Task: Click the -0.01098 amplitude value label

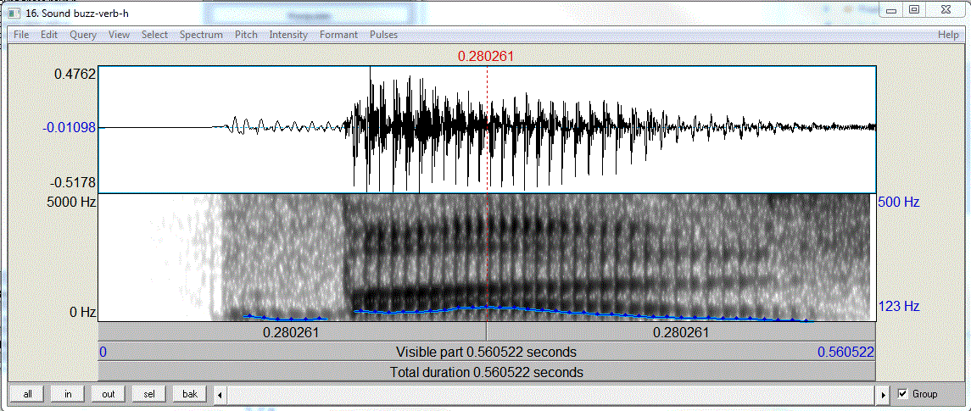Action: coord(70,127)
